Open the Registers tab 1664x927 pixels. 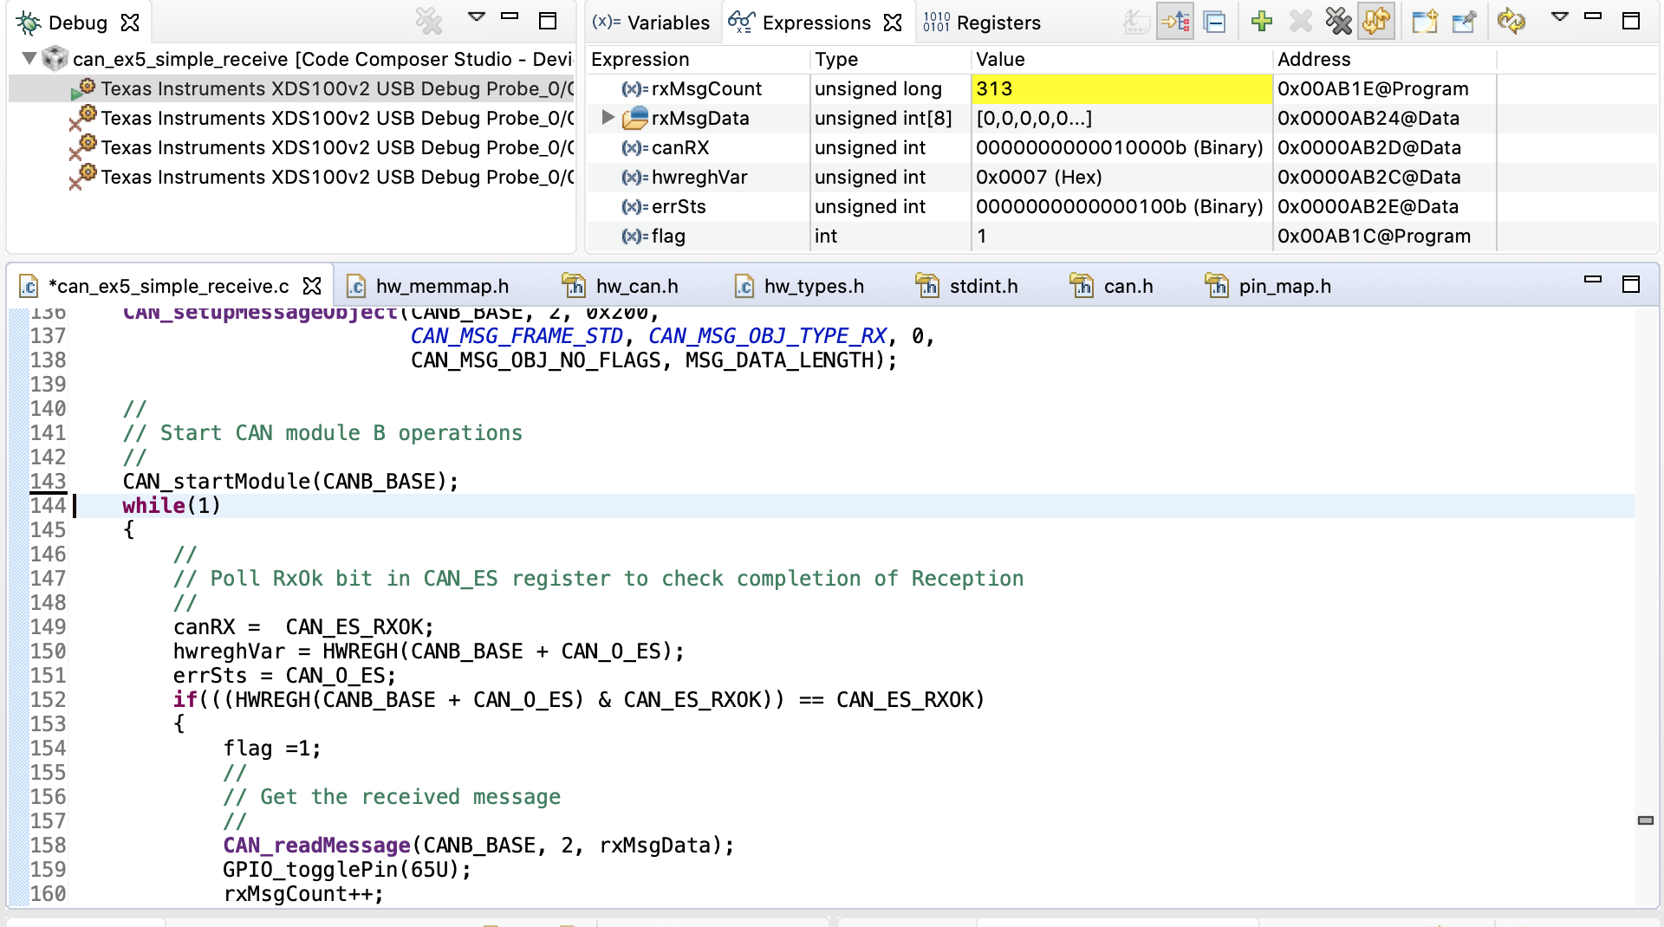(995, 23)
